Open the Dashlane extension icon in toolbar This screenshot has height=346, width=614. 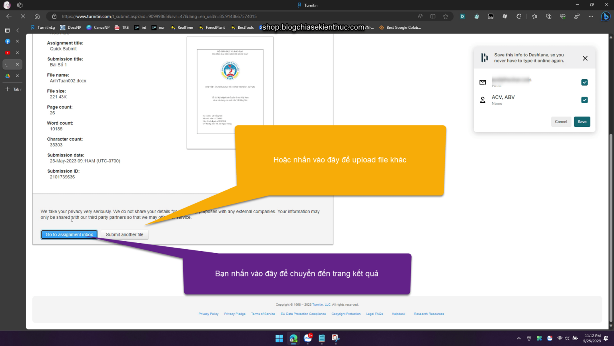463,16
